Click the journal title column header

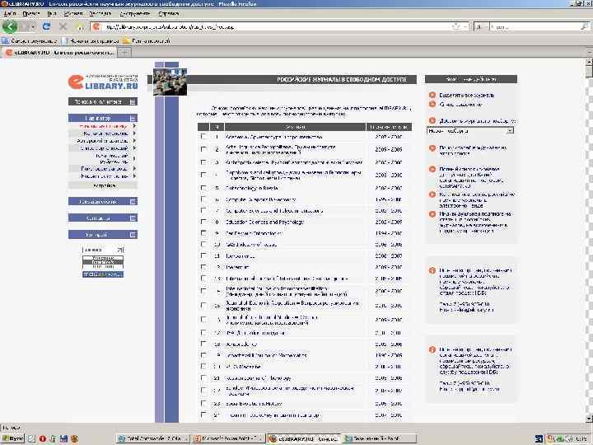296,127
